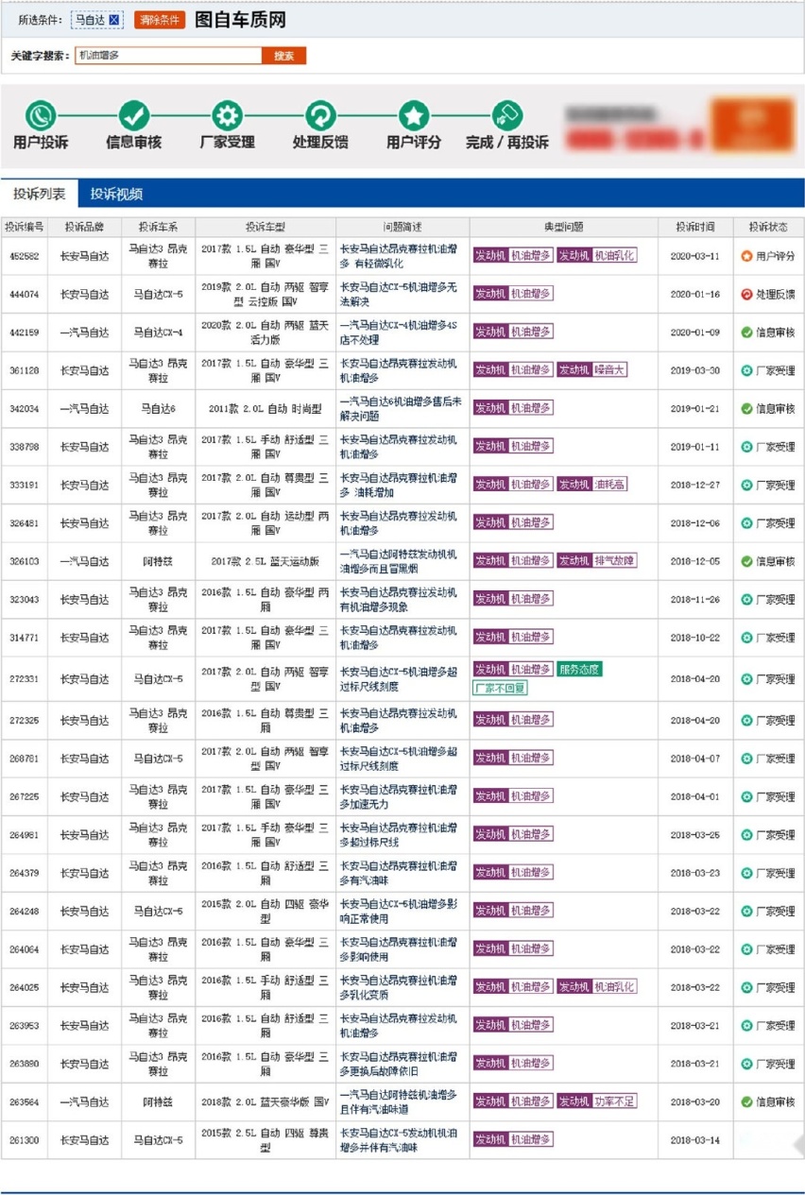The image size is (805, 1195).
Task: Click the 信息审核 status icon for complaint 326103
Action: (x=746, y=561)
